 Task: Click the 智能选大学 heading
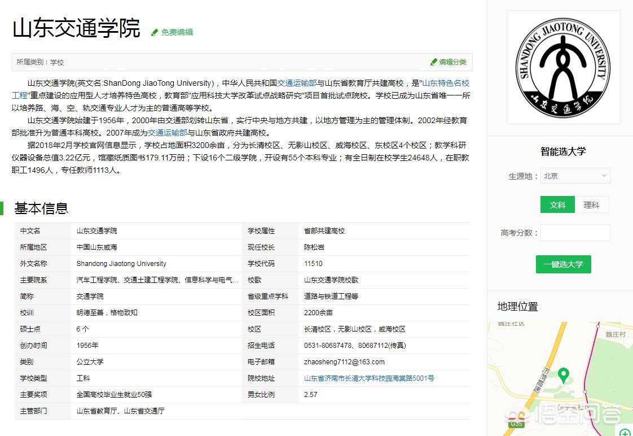(x=563, y=151)
